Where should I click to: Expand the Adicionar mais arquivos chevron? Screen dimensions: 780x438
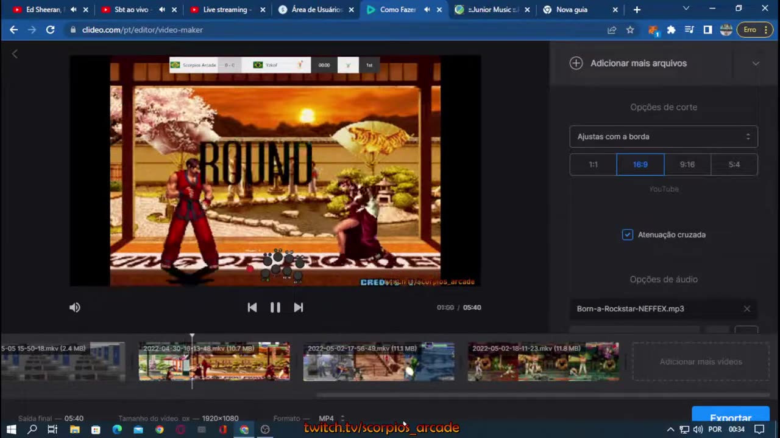(x=756, y=63)
